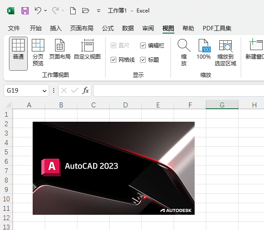This screenshot has width=264, height=230.
Task: Select row 1 header
Action: 6,114
